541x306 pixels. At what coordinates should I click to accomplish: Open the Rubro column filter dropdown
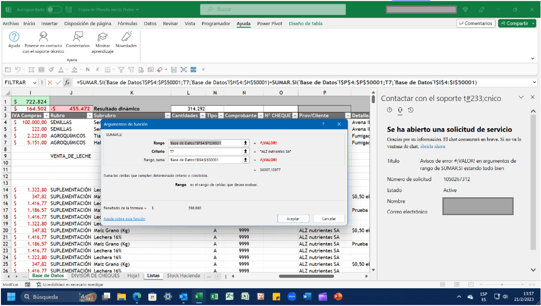coord(89,116)
